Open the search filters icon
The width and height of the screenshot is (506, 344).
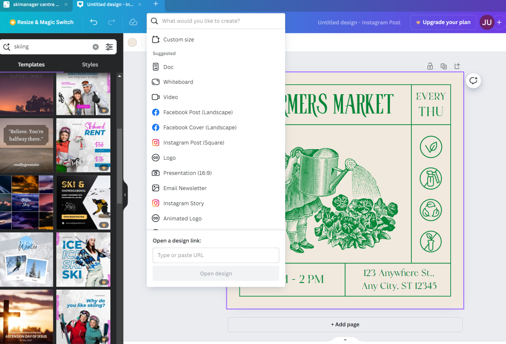coord(109,47)
